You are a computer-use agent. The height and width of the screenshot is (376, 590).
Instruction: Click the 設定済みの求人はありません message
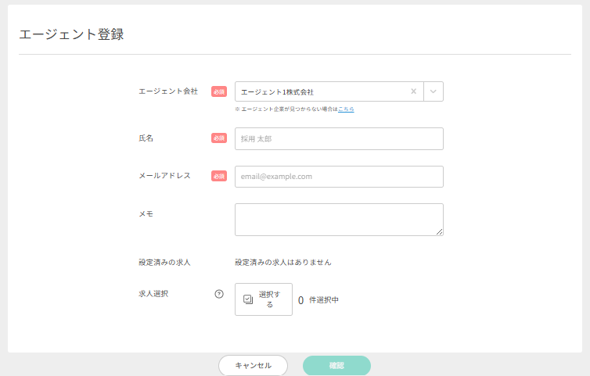282,262
